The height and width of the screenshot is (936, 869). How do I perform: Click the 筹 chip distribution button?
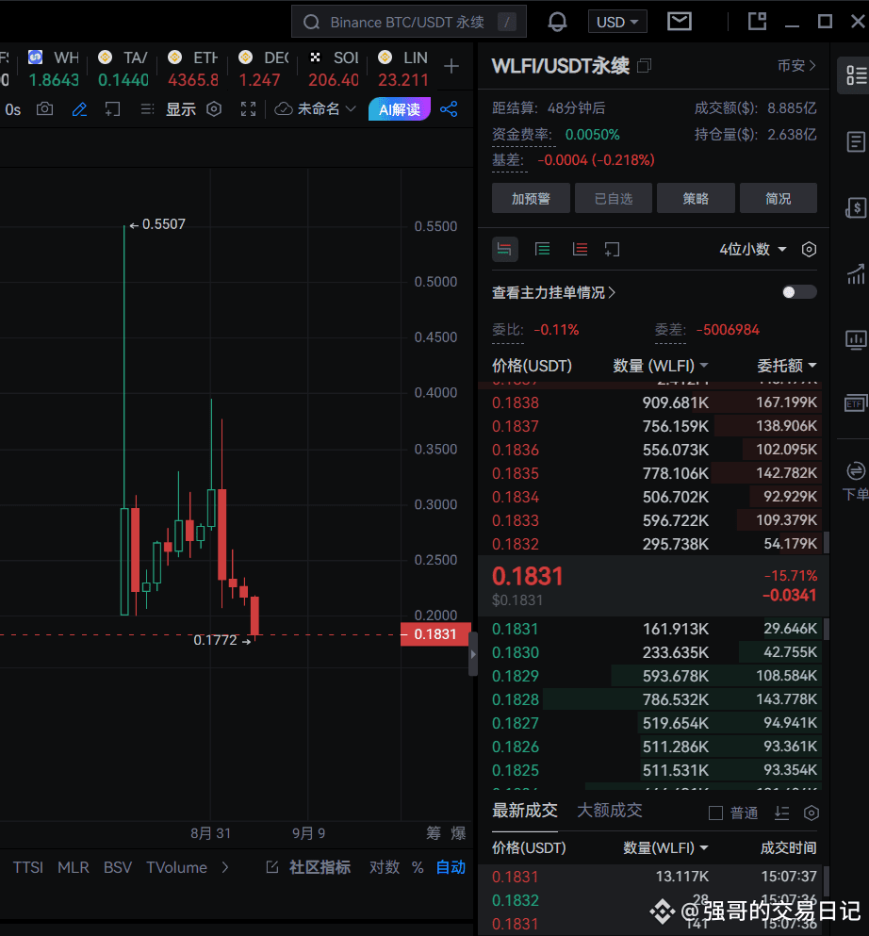[434, 833]
